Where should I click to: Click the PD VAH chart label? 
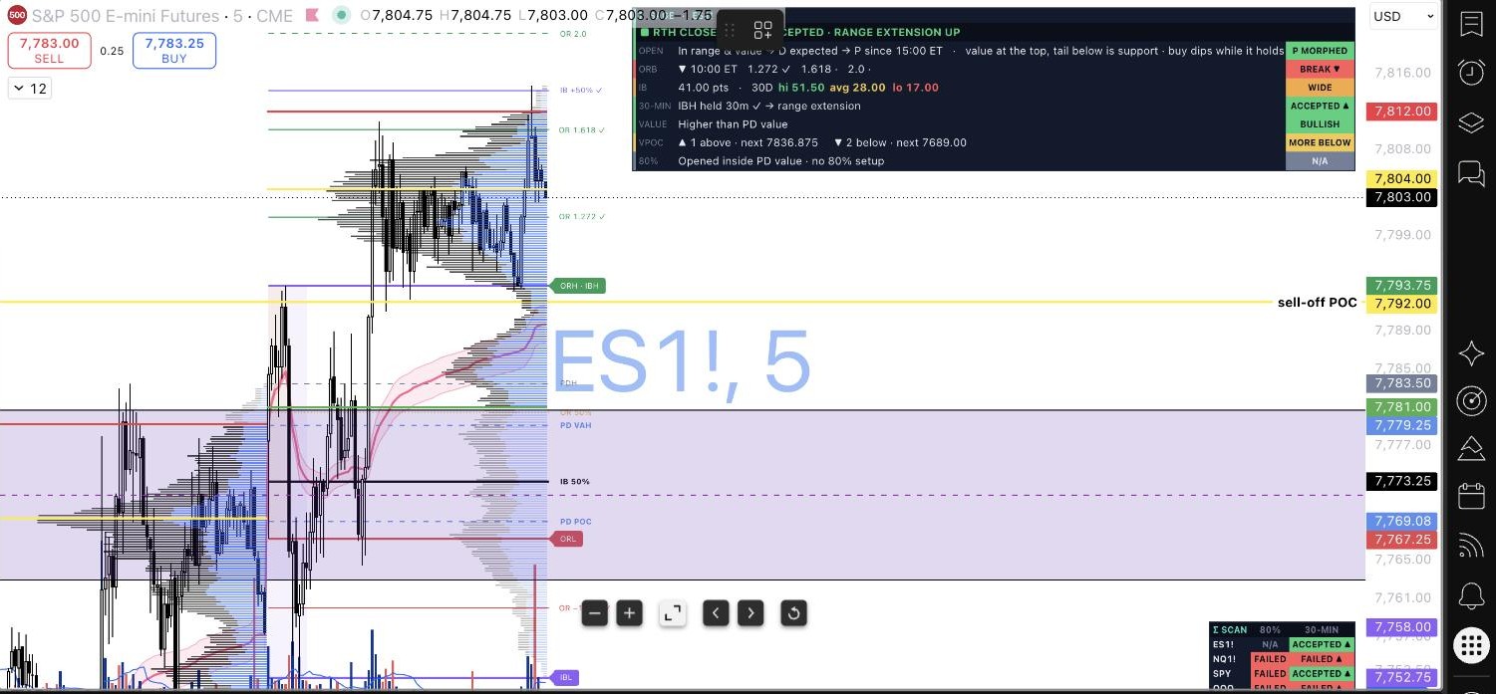(x=575, y=425)
